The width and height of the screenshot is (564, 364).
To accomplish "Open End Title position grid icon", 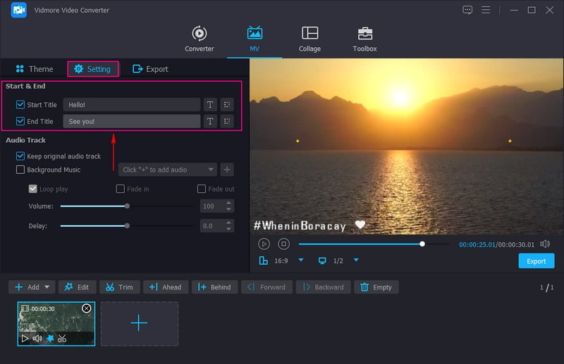I will [x=227, y=121].
